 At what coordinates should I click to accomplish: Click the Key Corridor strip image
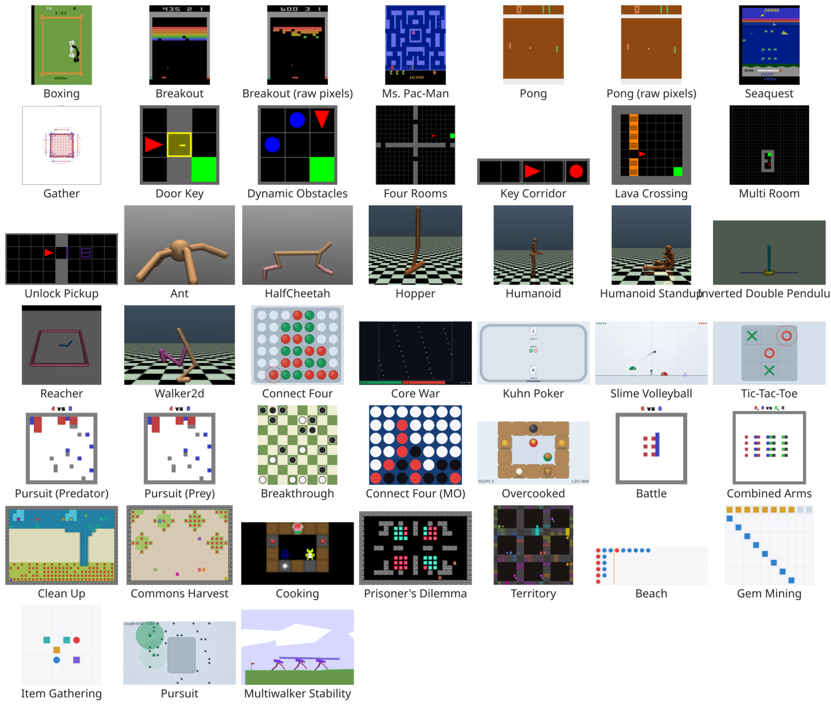[533, 171]
